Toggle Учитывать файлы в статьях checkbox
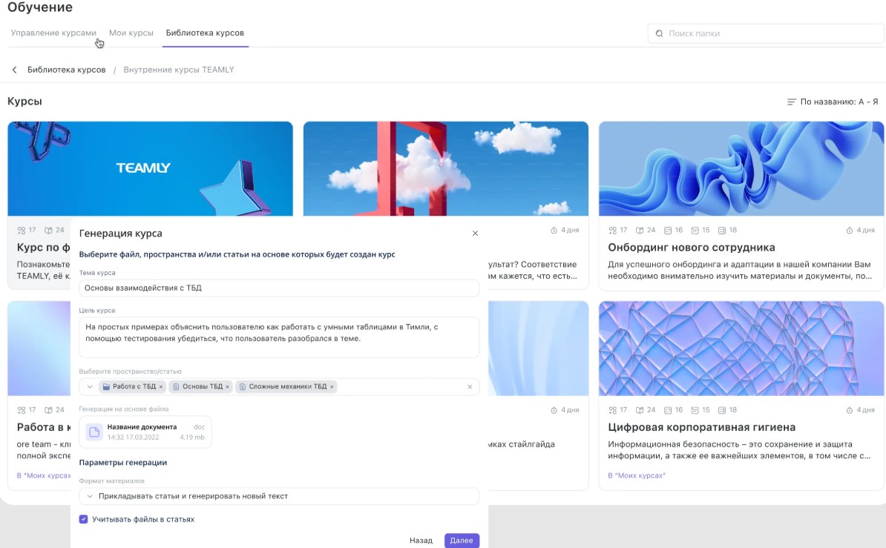 (84, 520)
